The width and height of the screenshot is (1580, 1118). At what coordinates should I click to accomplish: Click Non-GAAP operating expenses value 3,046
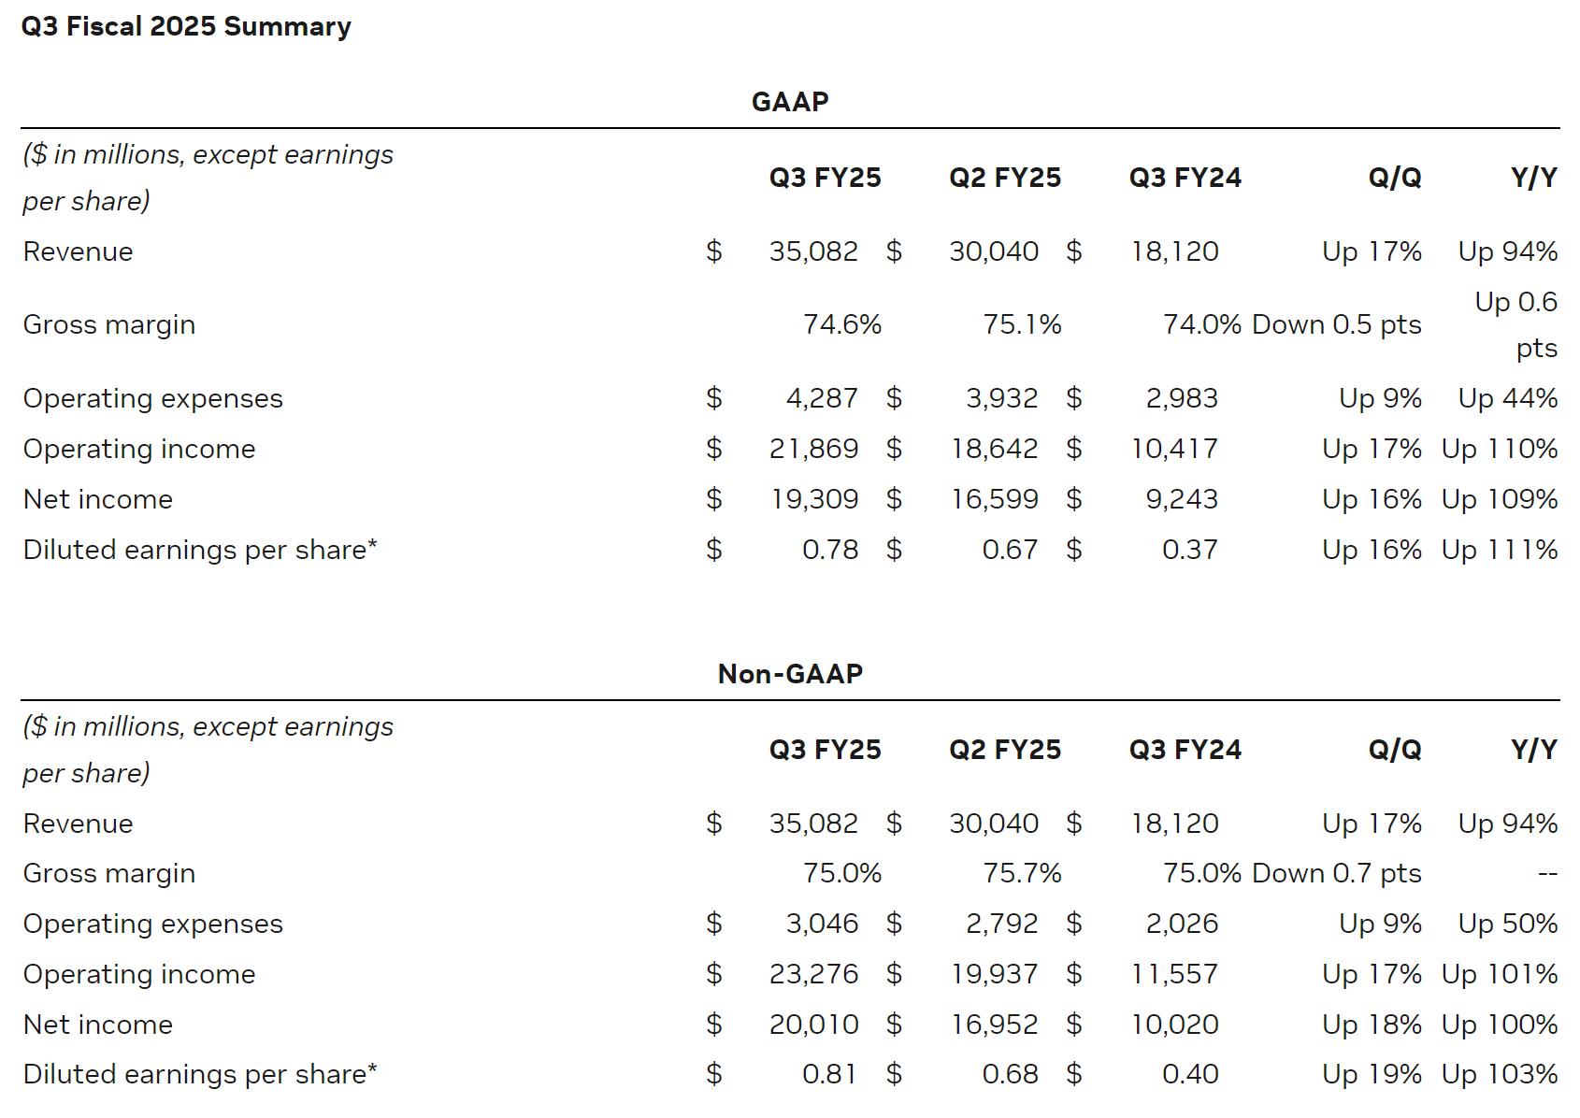[x=821, y=924]
